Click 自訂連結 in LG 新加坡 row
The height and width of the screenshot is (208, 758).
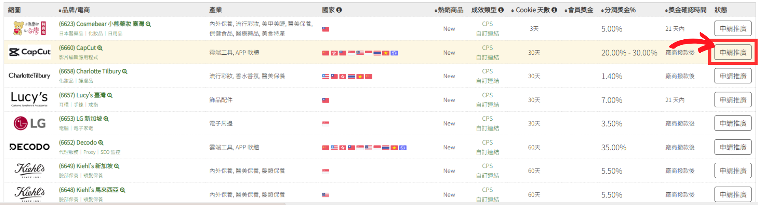point(488,129)
